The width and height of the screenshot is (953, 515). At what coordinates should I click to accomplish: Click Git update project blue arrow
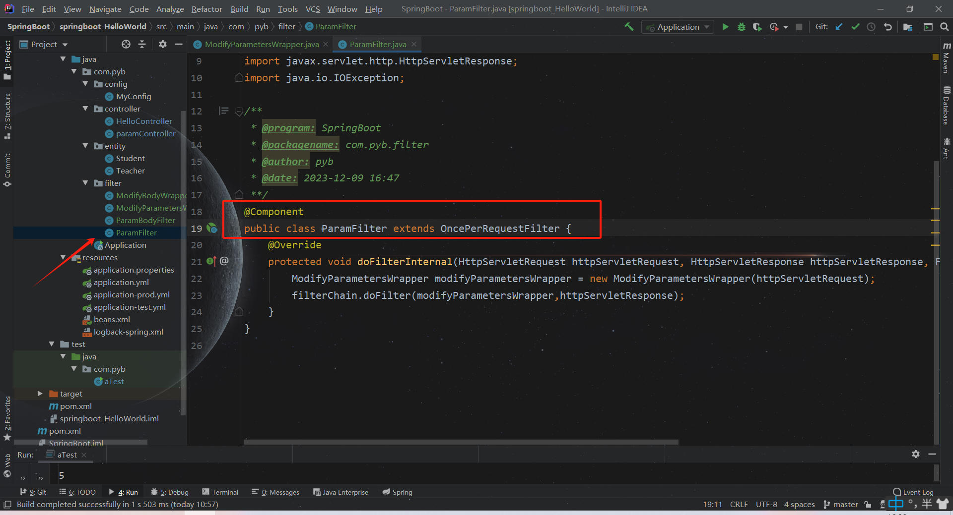[839, 27]
